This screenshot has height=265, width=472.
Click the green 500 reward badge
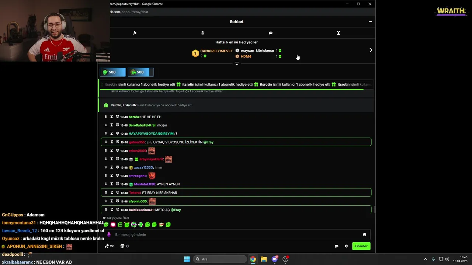(114, 72)
